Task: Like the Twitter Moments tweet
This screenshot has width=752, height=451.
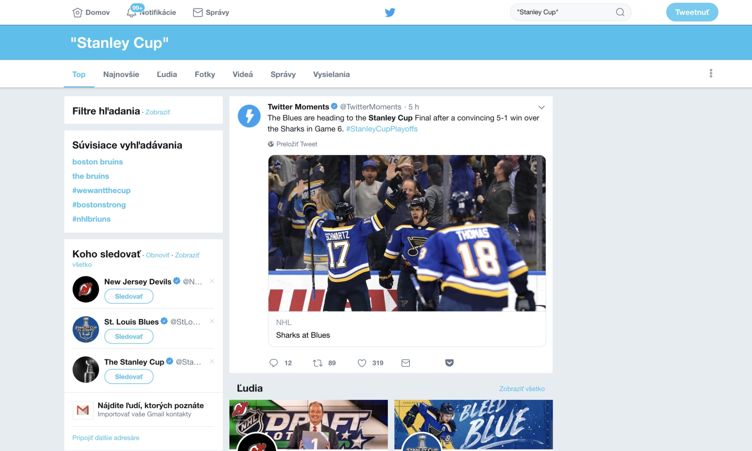Action: [x=362, y=363]
